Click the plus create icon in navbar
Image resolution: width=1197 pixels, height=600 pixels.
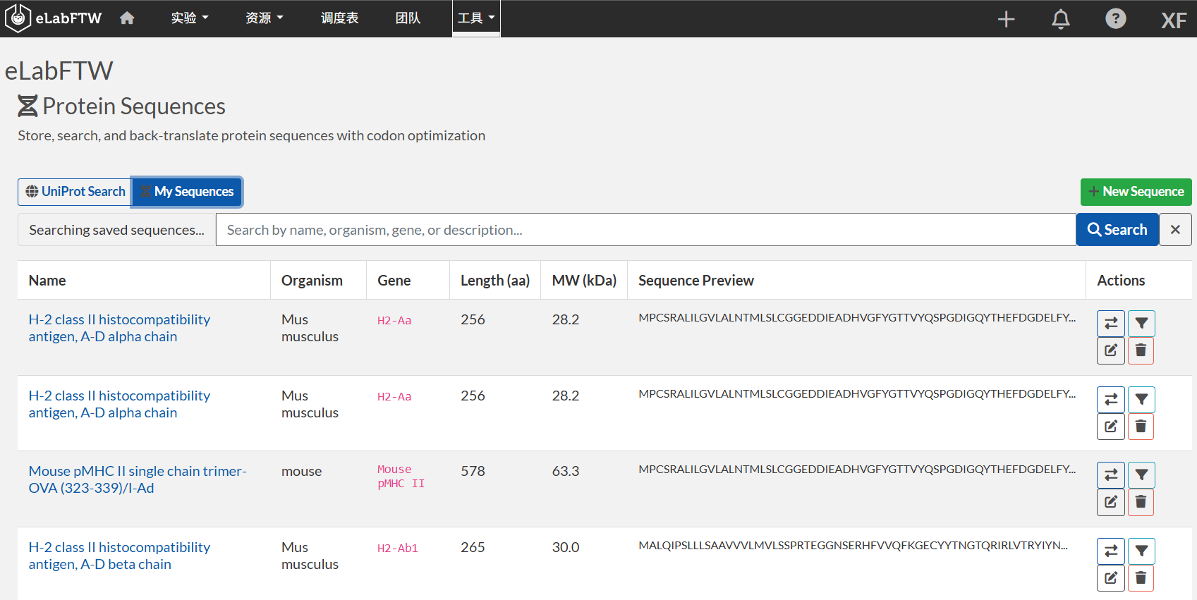point(1007,19)
